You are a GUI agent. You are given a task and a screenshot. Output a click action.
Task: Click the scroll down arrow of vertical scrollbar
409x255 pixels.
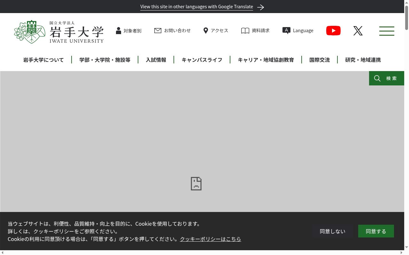click(406, 247)
